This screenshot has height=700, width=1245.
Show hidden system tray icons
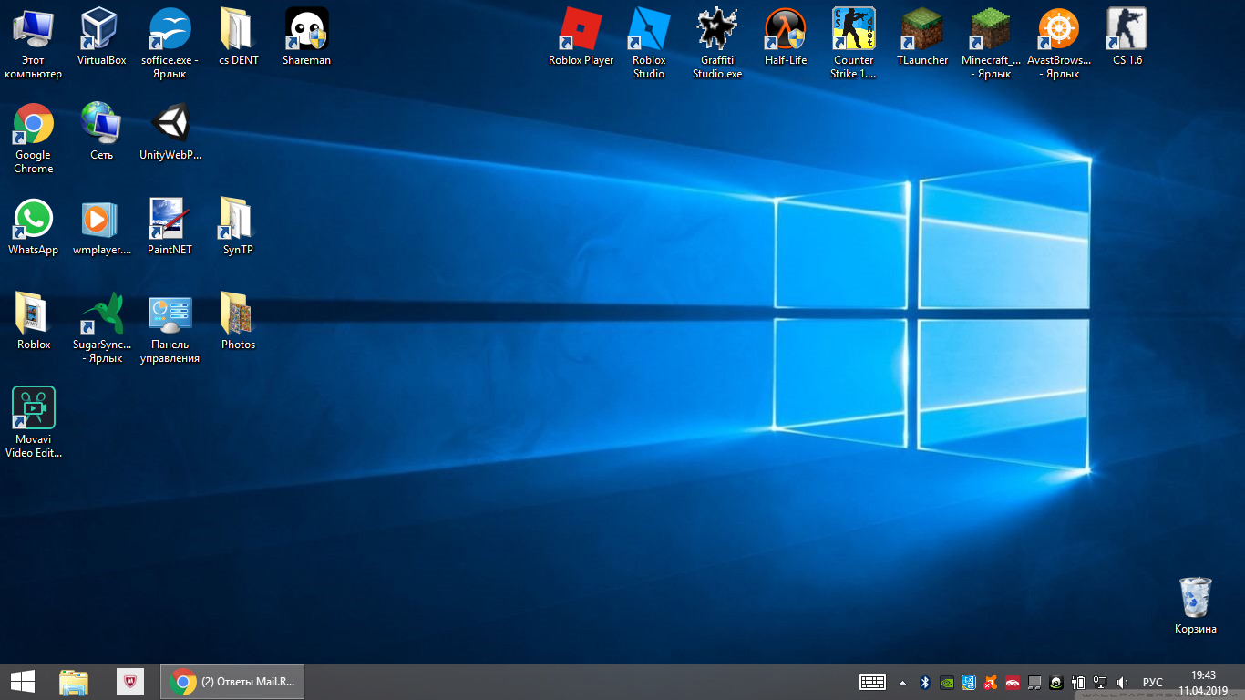point(903,682)
